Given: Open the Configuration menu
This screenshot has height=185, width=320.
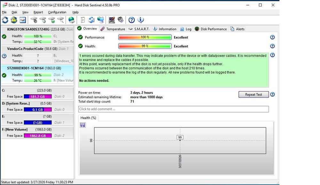Looking at the screenshot, I should (57, 12).
